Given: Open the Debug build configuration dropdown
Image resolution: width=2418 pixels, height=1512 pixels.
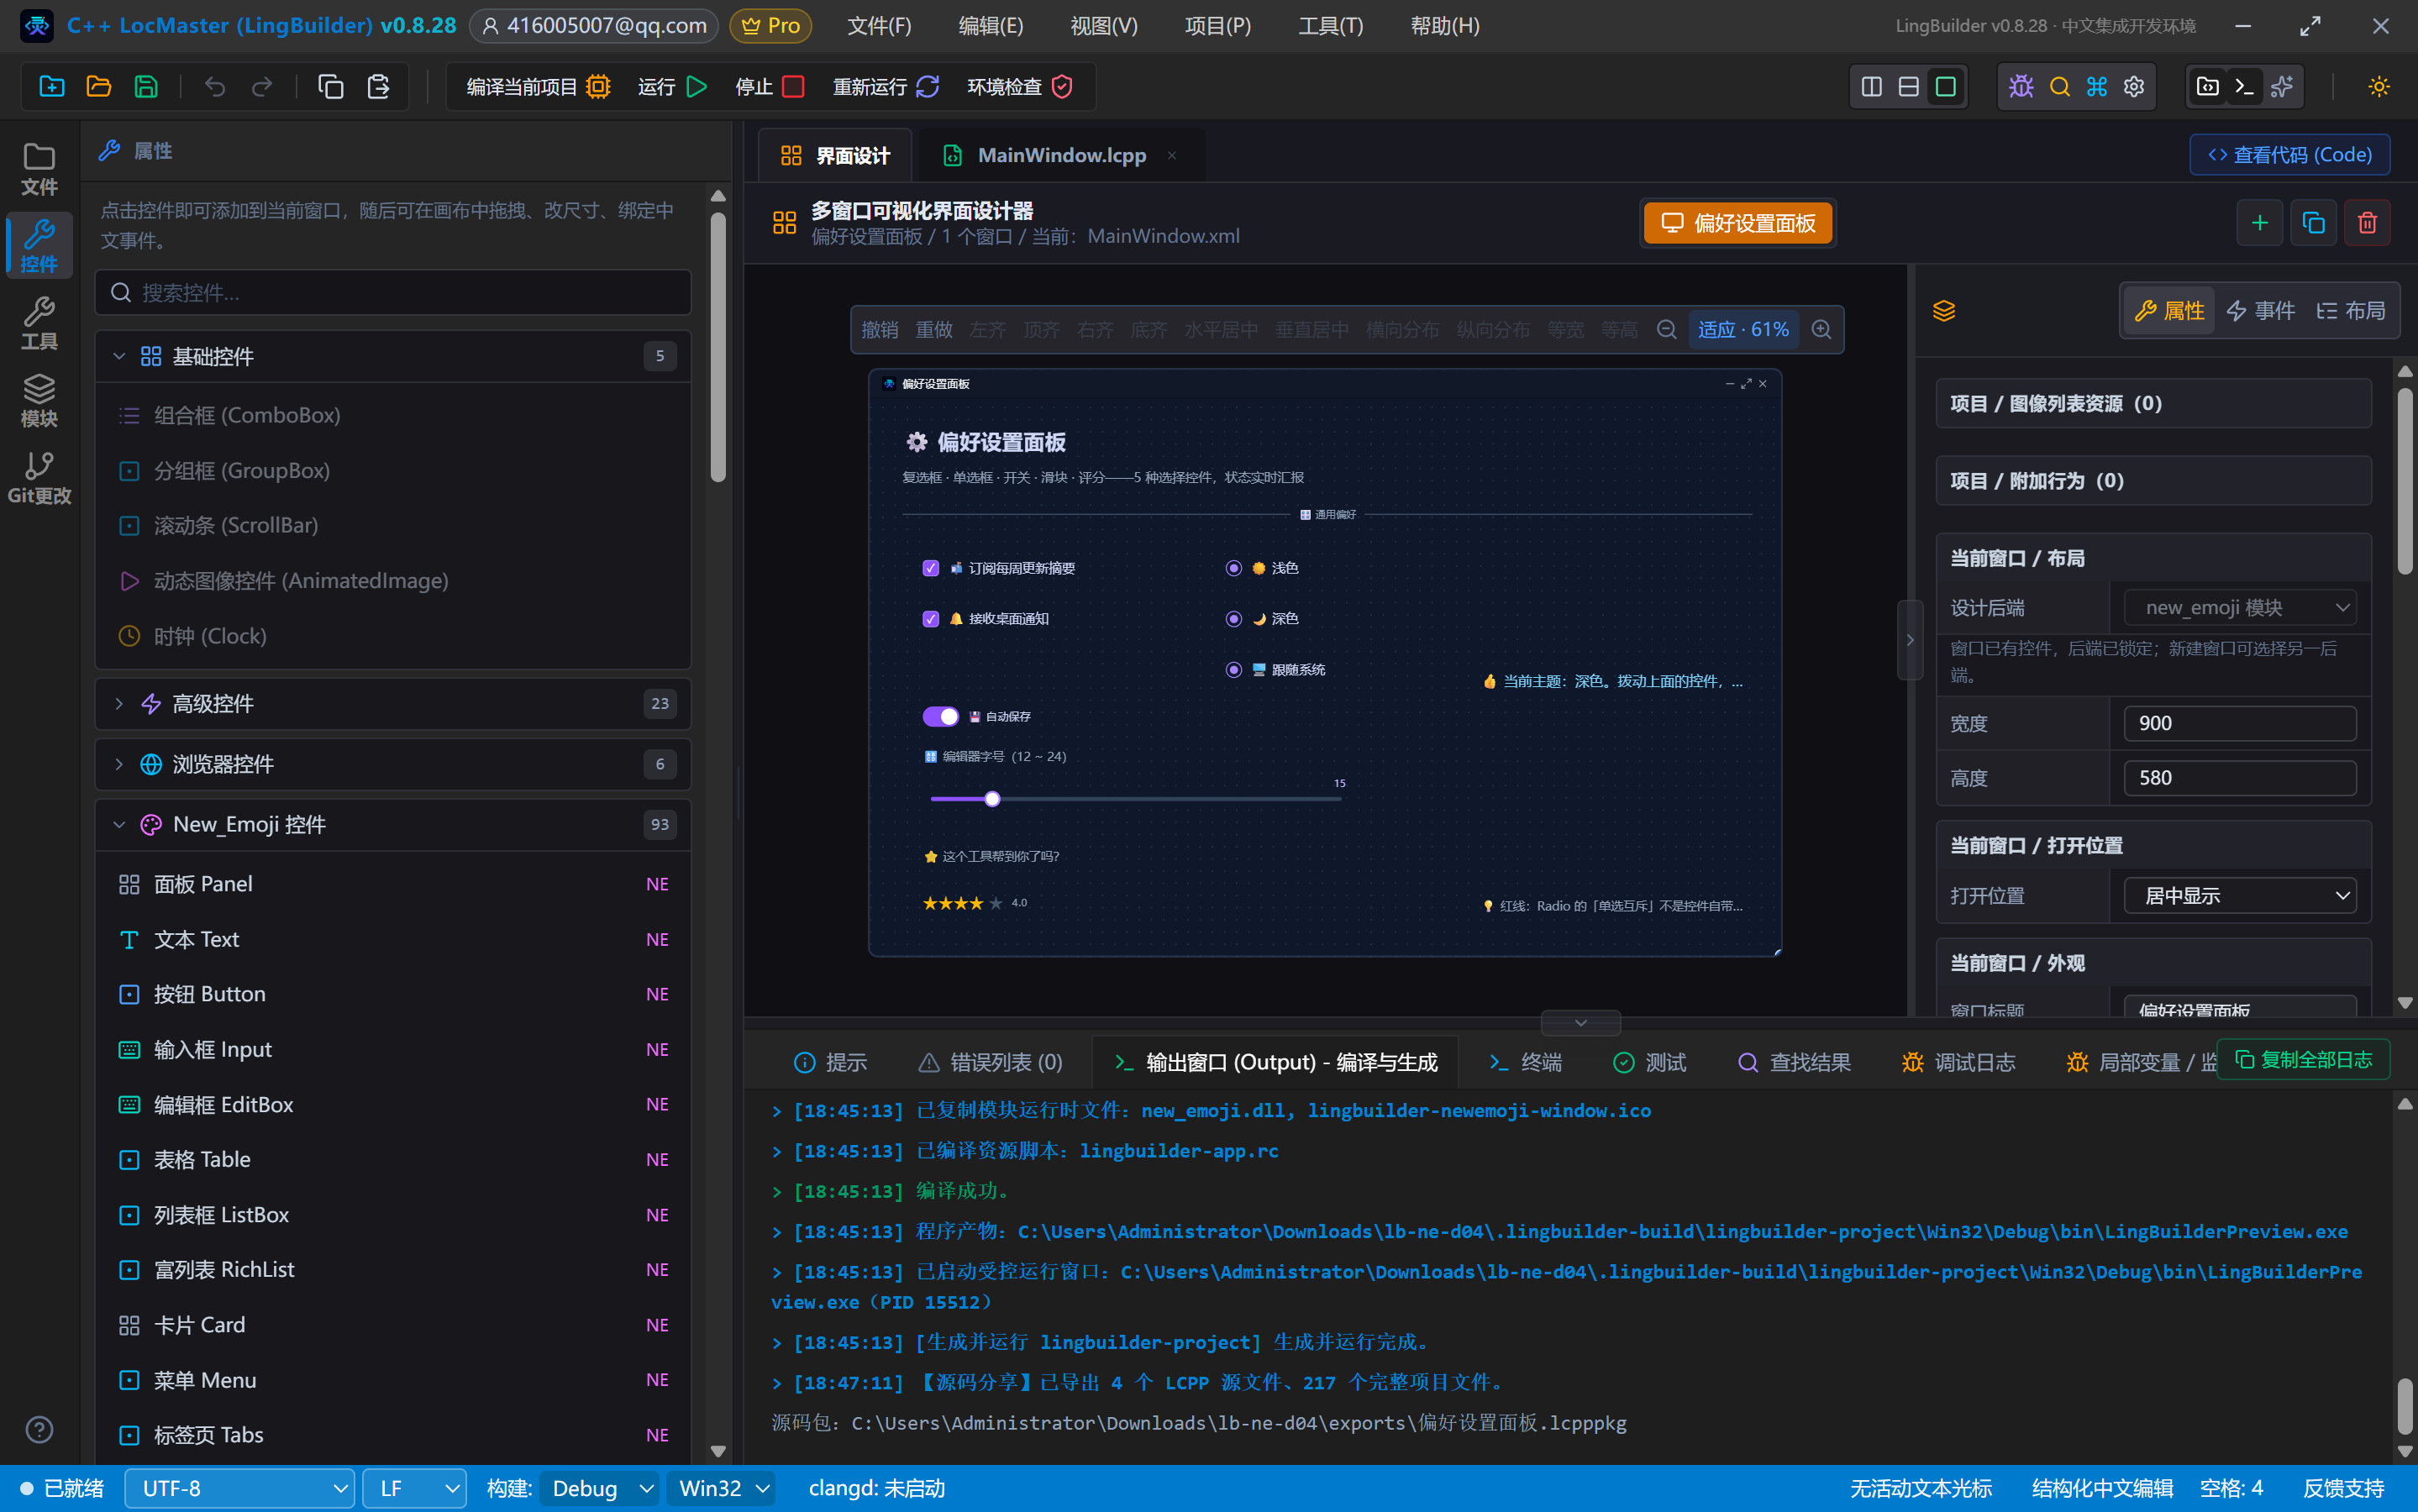Looking at the screenshot, I should click(599, 1488).
